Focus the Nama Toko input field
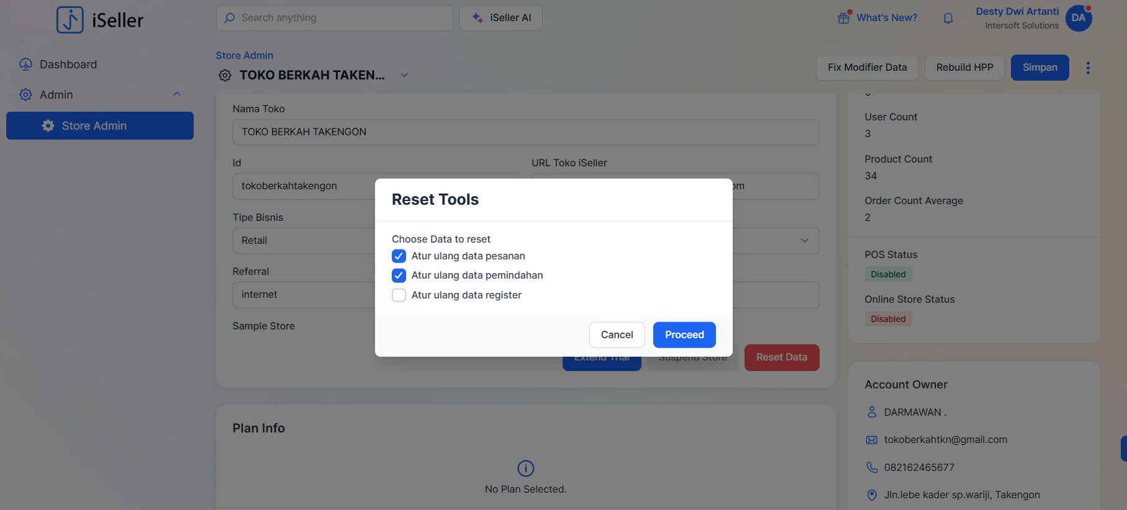The image size is (1127, 510). 525,132
